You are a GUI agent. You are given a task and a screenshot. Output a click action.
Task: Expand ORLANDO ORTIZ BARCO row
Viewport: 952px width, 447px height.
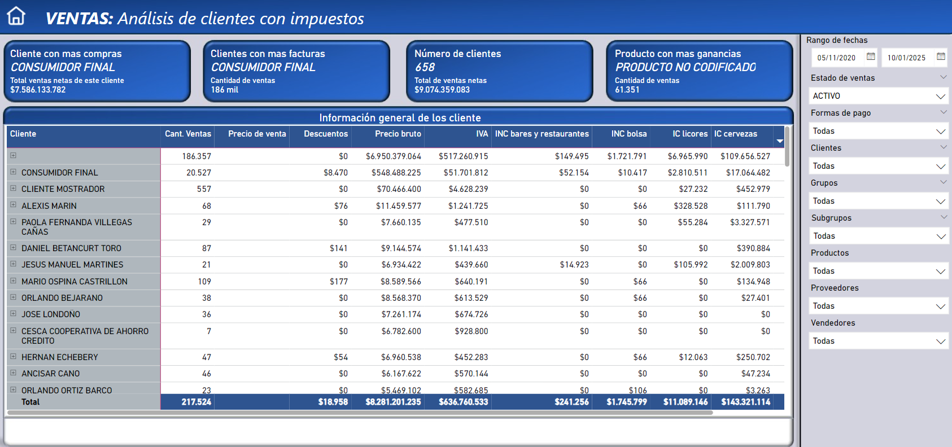[x=13, y=389]
